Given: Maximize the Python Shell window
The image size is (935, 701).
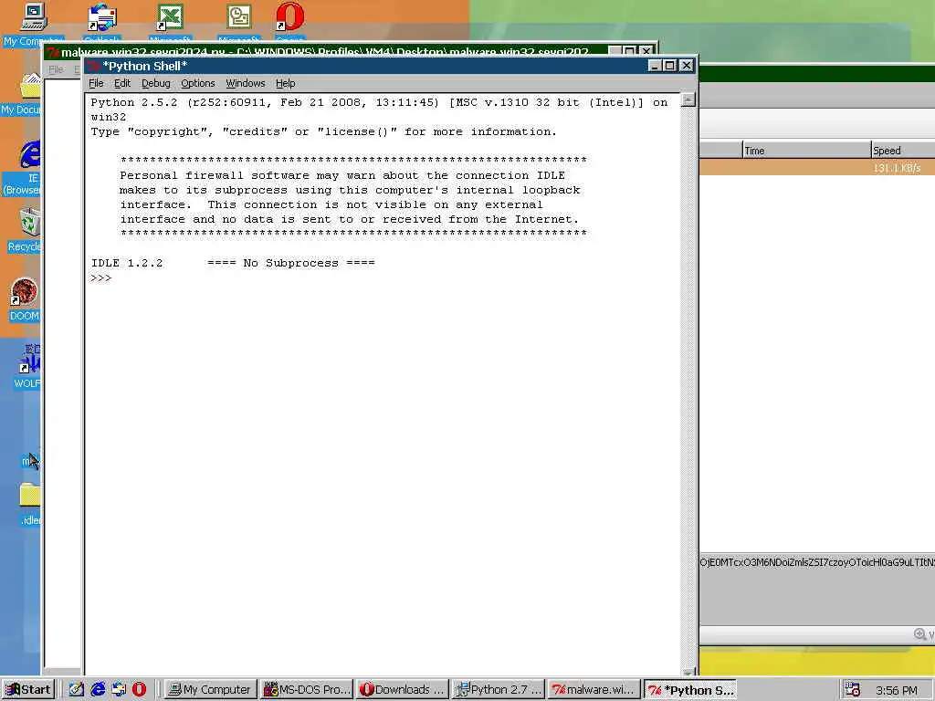Looking at the screenshot, I should pyautogui.click(x=669, y=66).
